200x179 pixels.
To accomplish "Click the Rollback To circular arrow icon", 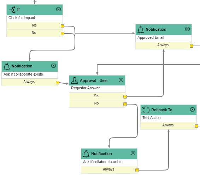I will (146, 110).
